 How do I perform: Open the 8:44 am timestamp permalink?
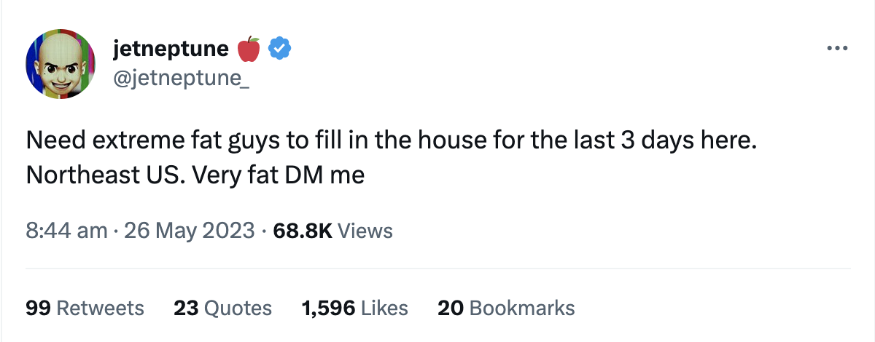coord(66,231)
